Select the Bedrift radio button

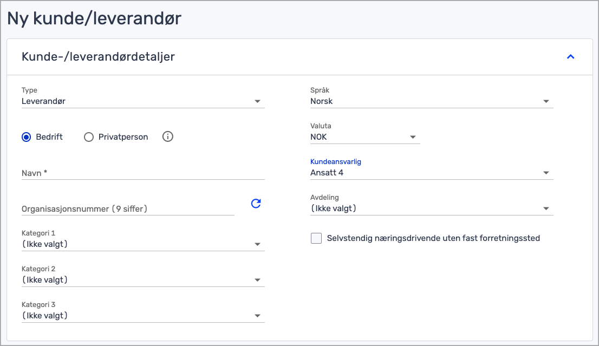[26, 137]
